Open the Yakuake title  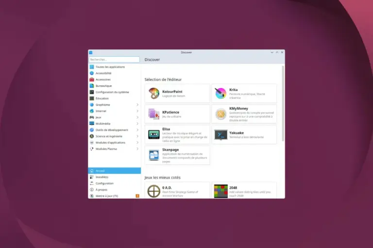point(237,133)
